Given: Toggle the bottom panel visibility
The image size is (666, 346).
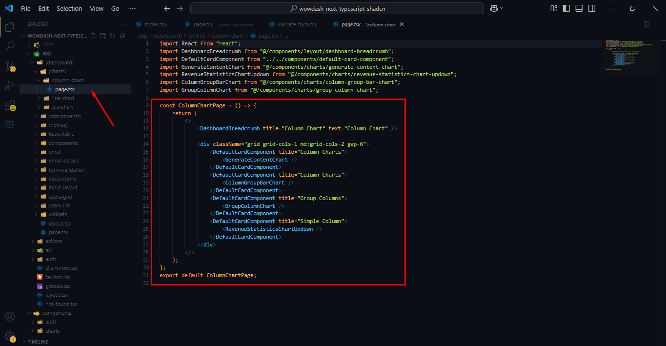Looking at the screenshot, I should coord(579,8).
